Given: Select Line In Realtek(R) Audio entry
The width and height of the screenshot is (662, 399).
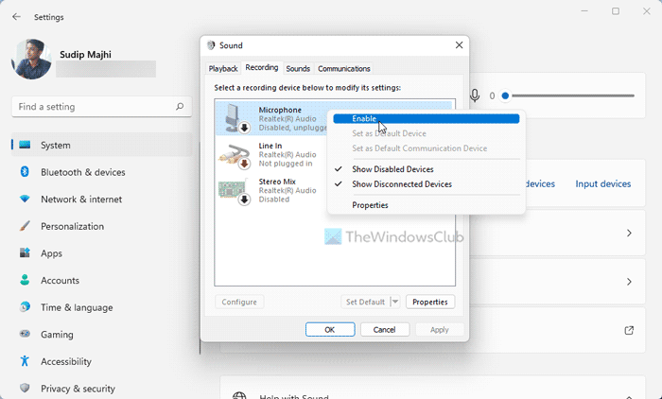Looking at the screenshot, I should (287, 154).
